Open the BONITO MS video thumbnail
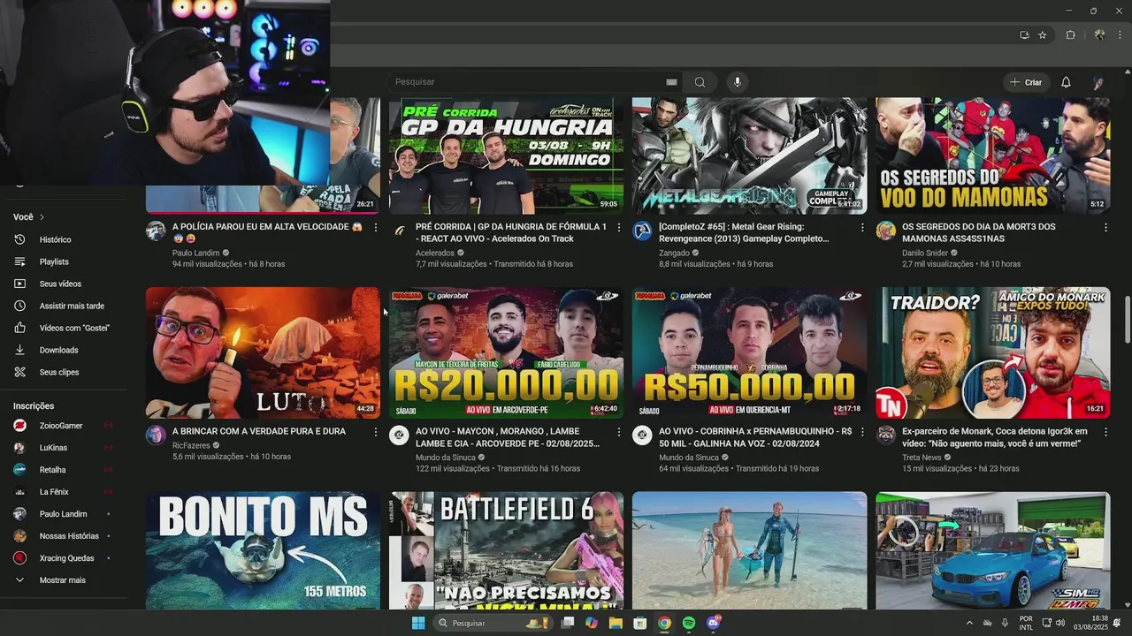Image resolution: width=1132 pixels, height=636 pixels. (263, 550)
